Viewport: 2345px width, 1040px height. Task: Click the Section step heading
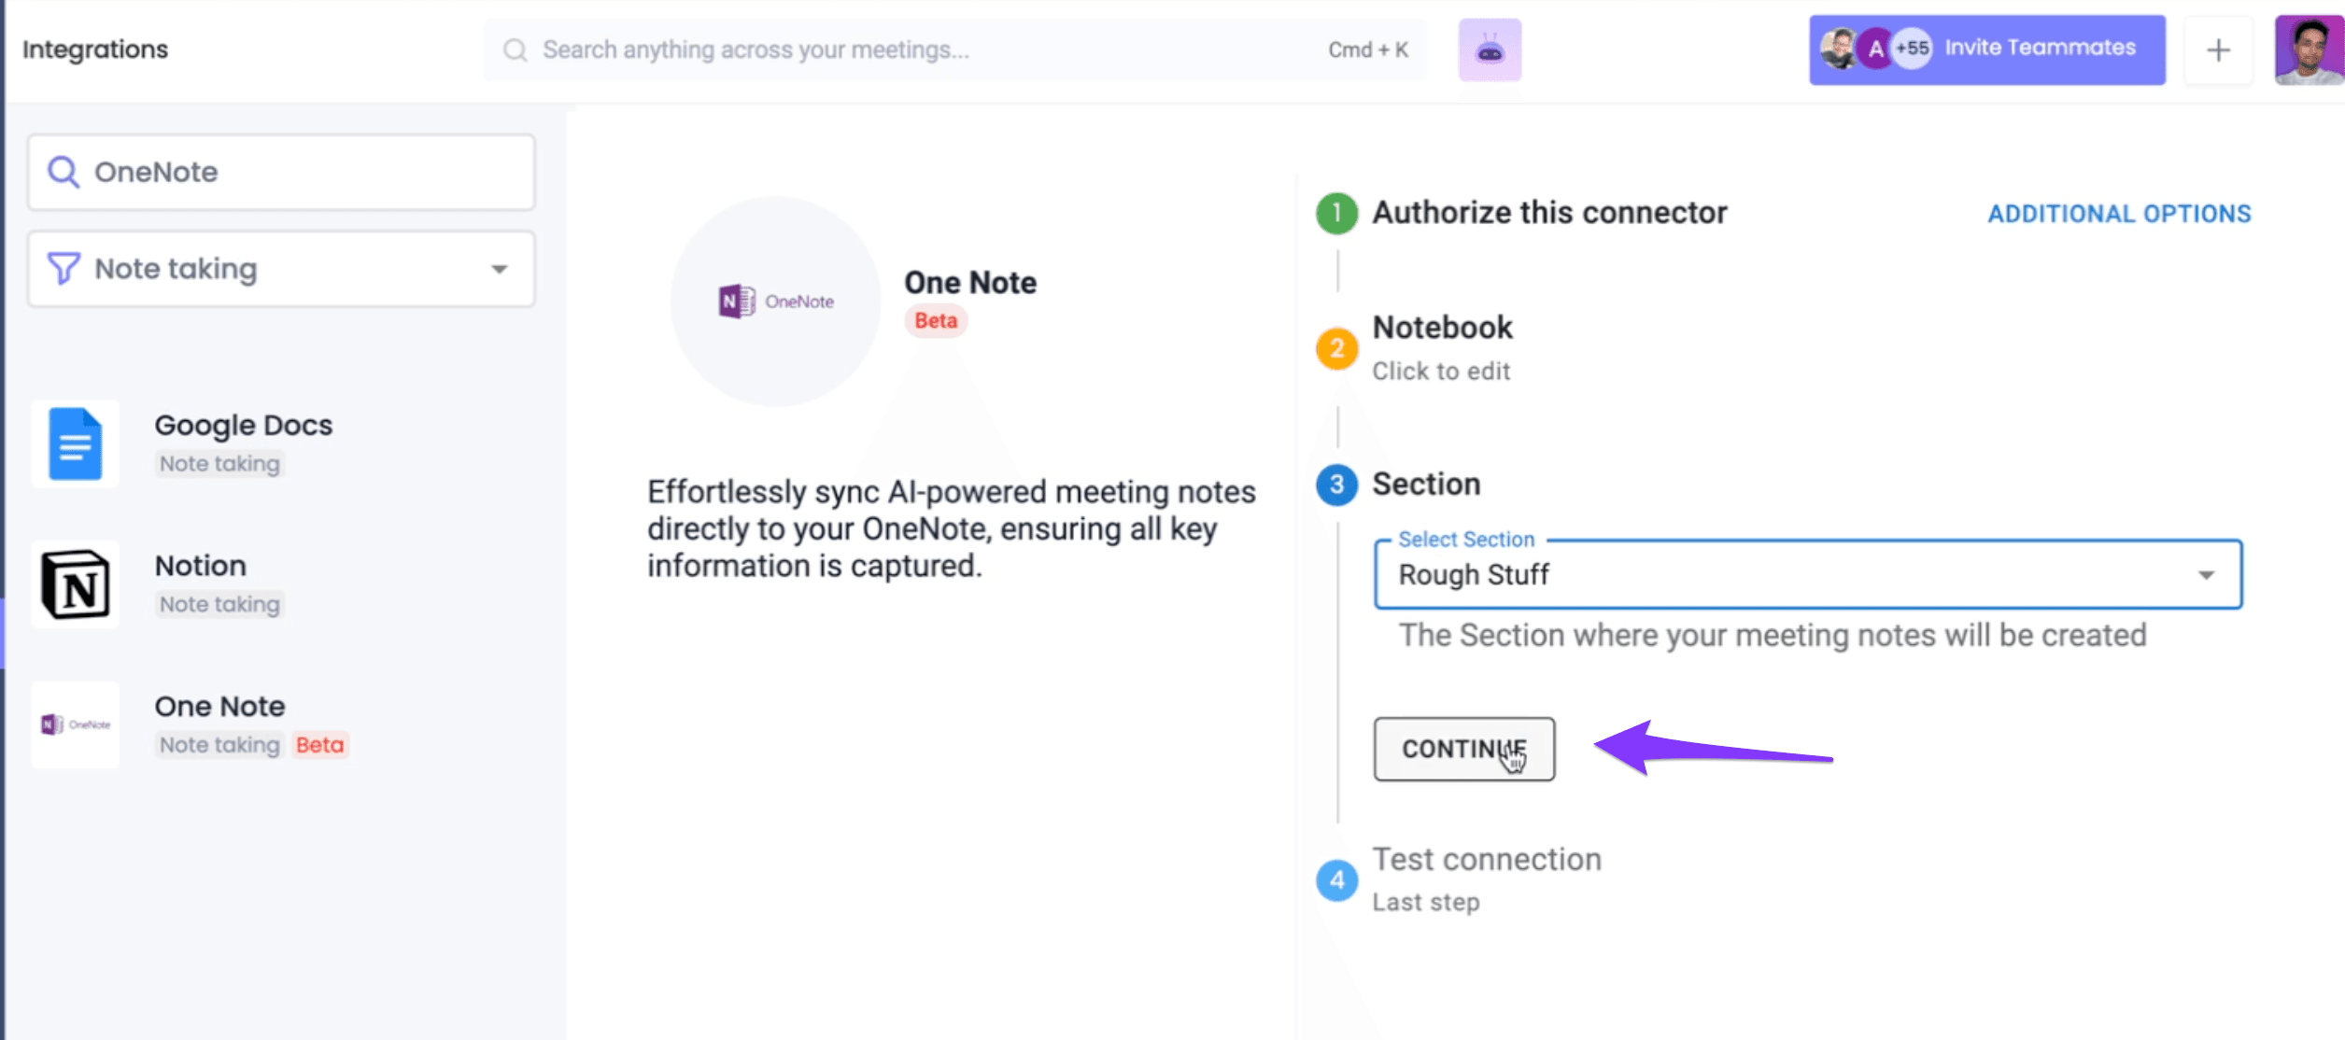pyautogui.click(x=1426, y=485)
